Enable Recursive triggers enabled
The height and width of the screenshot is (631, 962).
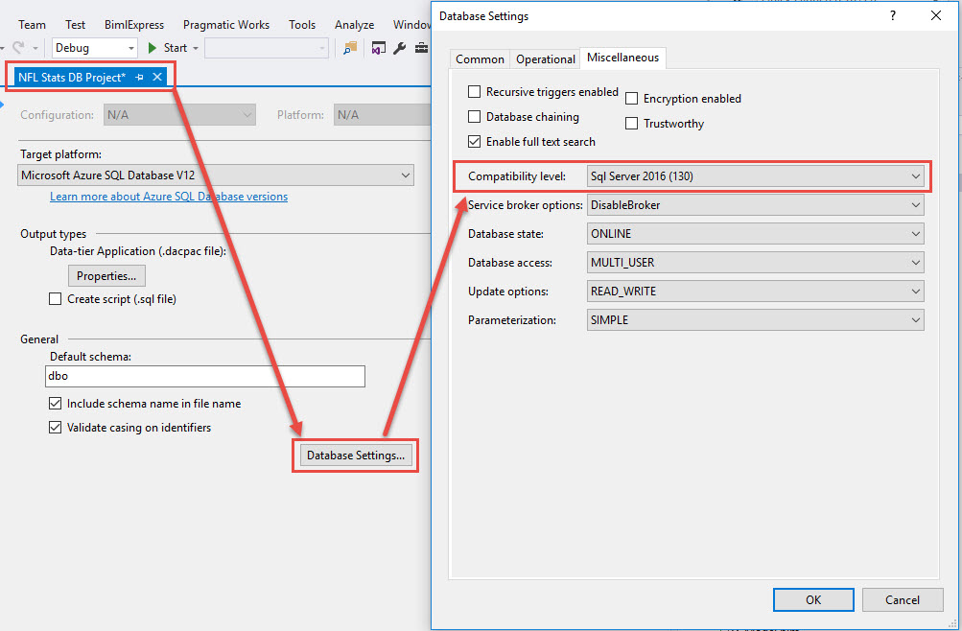(x=474, y=91)
